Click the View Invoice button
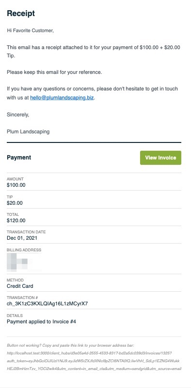The height and width of the screenshot is (388, 191). tap(160, 158)
